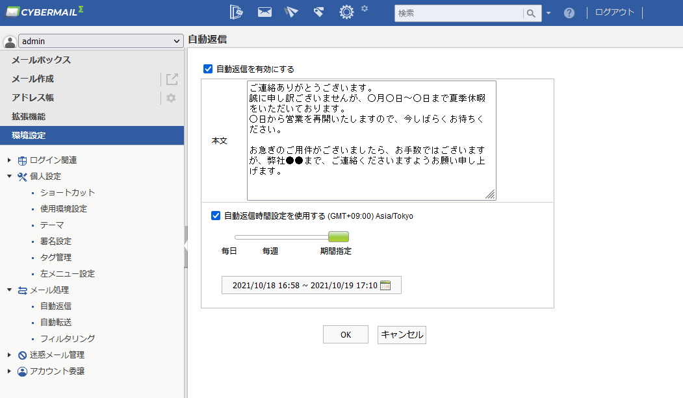
Task: Open the admin account dropdown
Action: [x=101, y=41]
